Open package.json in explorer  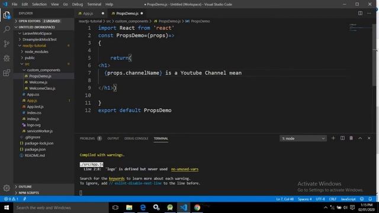(35, 149)
